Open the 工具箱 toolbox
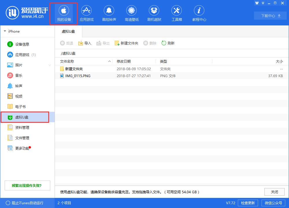 [177, 13]
